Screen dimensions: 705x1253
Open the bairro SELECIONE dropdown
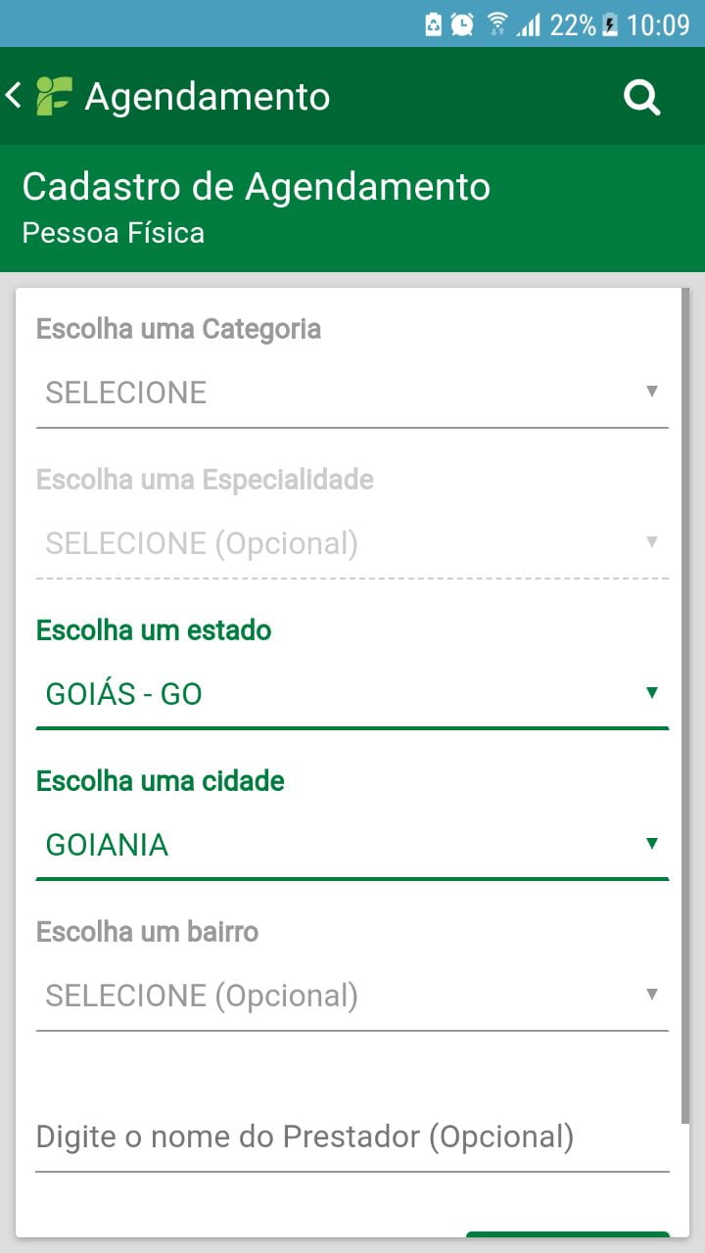pyautogui.click(x=351, y=997)
